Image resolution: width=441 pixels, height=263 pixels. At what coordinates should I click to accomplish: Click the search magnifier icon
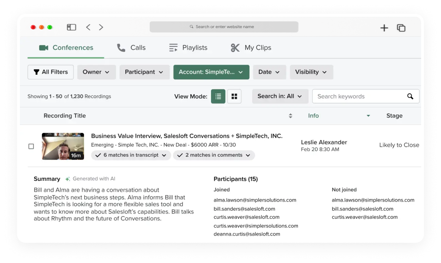click(x=410, y=96)
